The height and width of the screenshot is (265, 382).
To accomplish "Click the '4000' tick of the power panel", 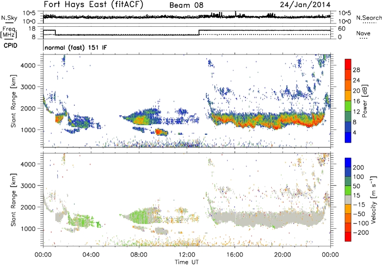I will pos(28,66).
